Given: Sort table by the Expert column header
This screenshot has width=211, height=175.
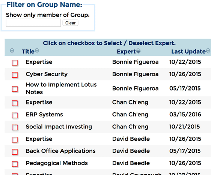Looking at the screenshot, I should click(x=126, y=51).
